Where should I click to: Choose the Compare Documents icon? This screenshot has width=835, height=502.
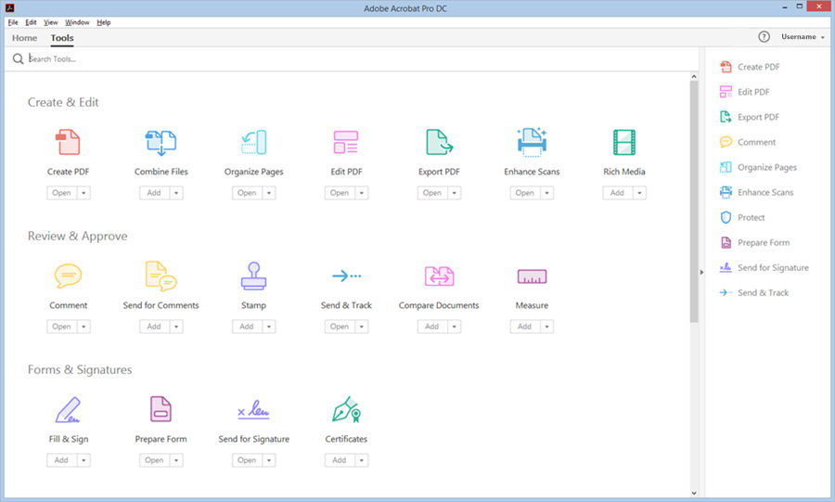tap(439, 277)
